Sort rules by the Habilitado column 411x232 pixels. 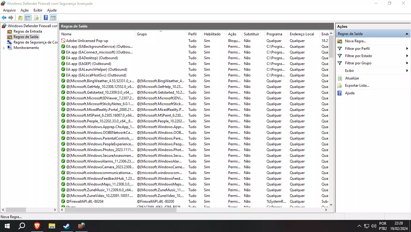pyautogui.click(x=214, y=34)
